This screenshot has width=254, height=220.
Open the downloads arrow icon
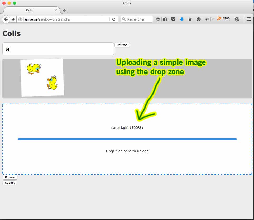[x=181, y=19]
